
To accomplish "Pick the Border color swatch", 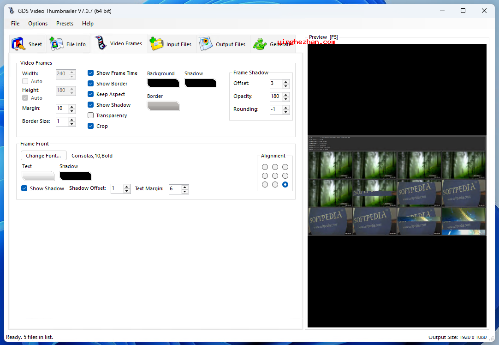I will click(x=163, y=106).
